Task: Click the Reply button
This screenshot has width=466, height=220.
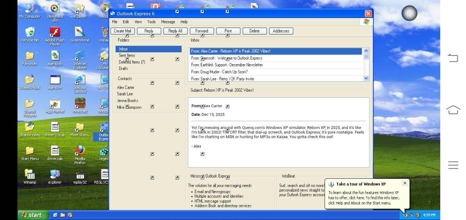Action: tap(149, 31)
